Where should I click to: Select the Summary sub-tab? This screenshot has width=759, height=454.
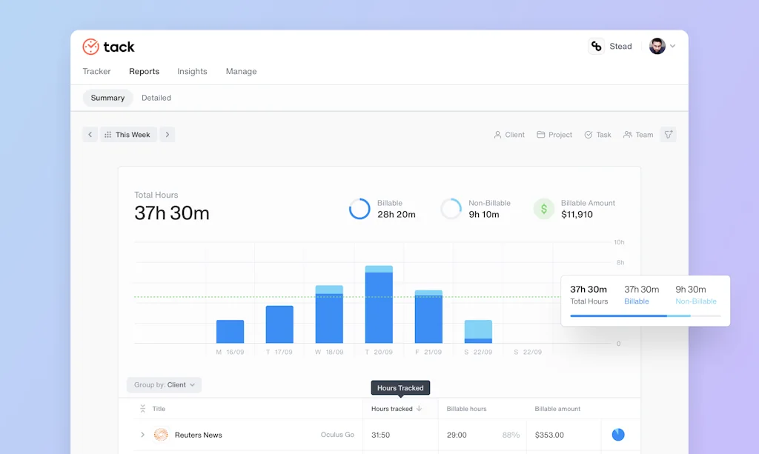tap(107, 98)
